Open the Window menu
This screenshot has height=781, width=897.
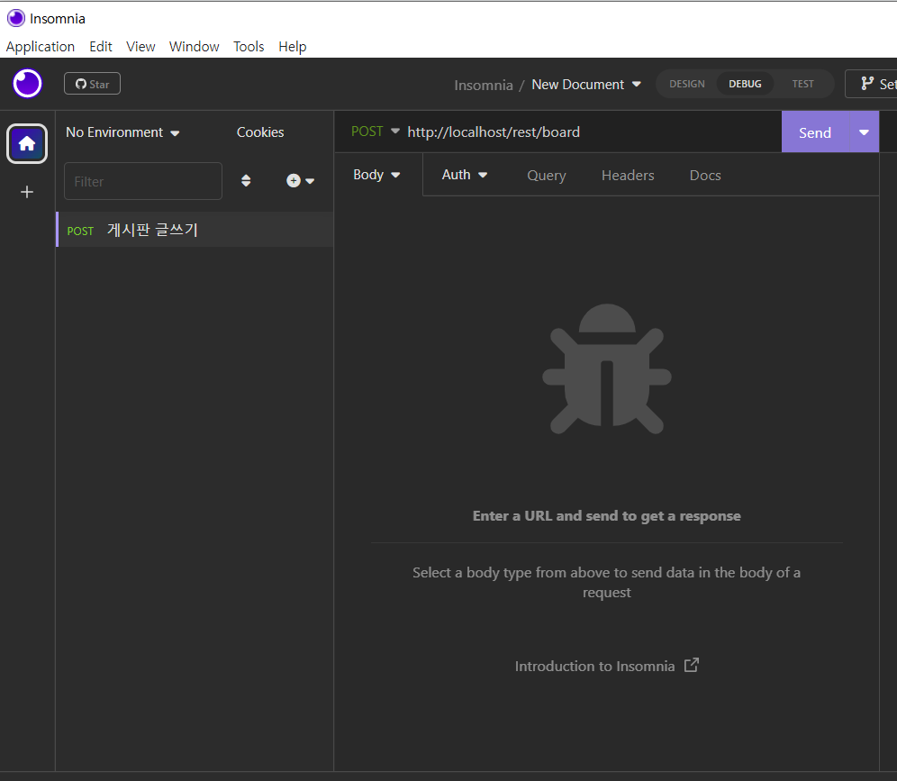click(x=194, y=46)
